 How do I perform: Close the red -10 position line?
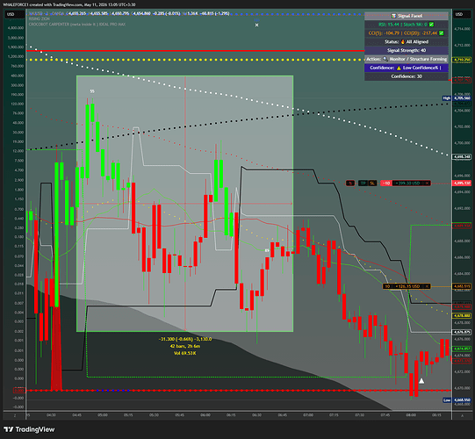(x=427, y=183)
